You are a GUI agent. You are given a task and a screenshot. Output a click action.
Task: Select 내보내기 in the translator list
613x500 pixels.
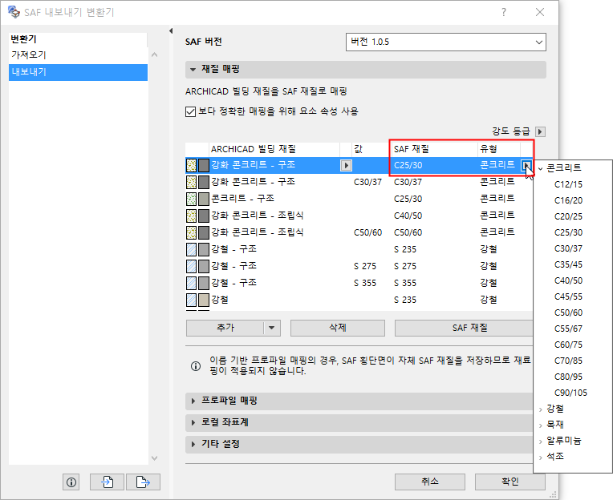coord(78,72)
